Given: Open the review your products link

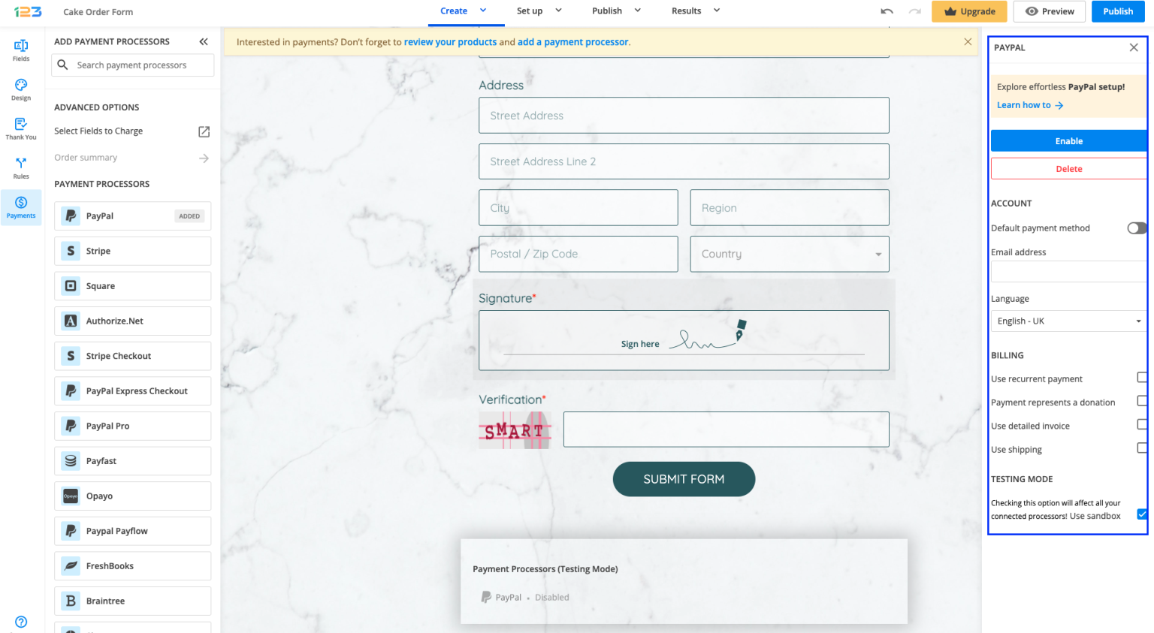Looking at the screenshot, I should [450, 42].
